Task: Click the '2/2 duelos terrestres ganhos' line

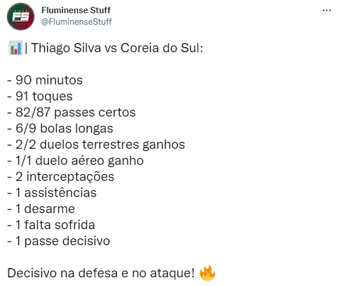Action: tap(96, 144)
